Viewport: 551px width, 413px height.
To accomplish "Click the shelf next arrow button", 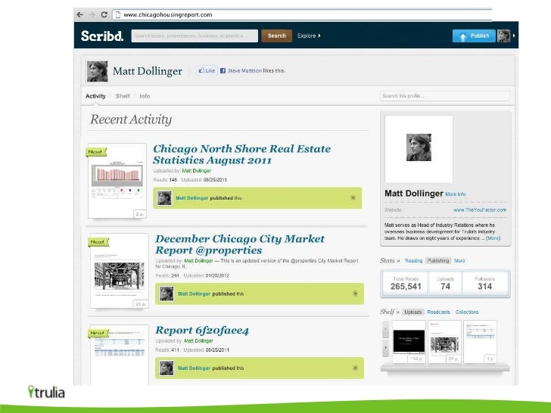I will tap(385, 349).
